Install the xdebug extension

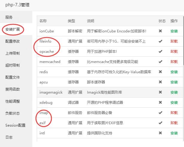click(174, 103)
